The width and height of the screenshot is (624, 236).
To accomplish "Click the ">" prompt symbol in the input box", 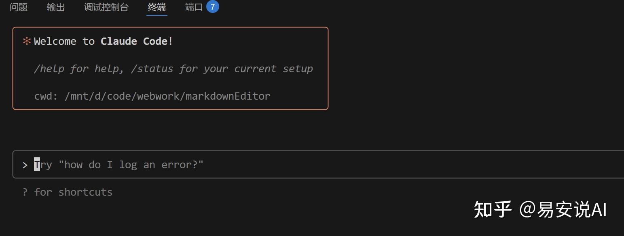I will point(25,165).
